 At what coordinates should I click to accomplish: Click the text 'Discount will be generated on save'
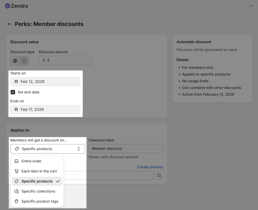tap(207, 50)
